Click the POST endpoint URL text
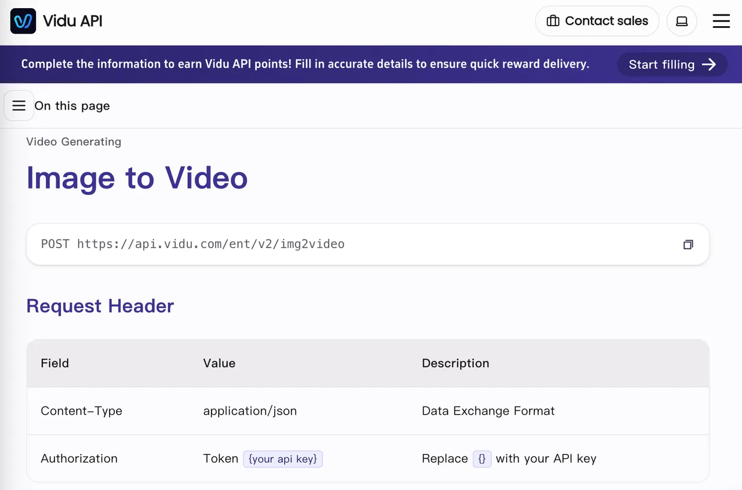Image resolution: width=742 pixels, height=490 pixels. [x=193, y=244]
